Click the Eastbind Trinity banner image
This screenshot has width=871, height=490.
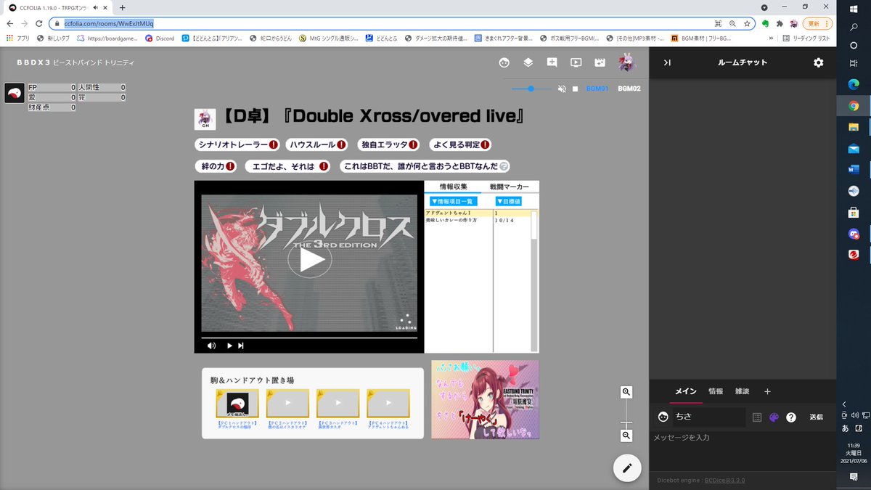[x=485, y=399]
